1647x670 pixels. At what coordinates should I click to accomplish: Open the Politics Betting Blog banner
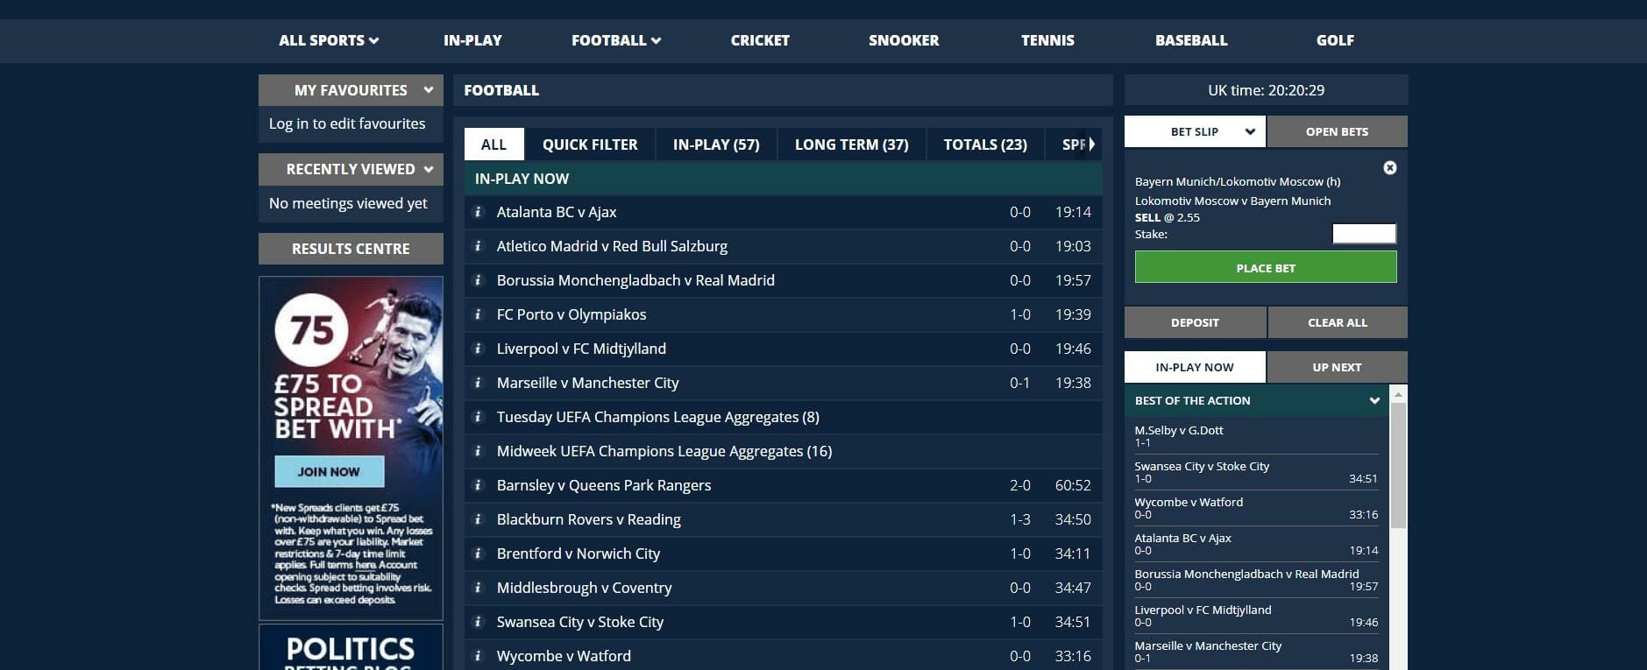[x=351, y=647]
